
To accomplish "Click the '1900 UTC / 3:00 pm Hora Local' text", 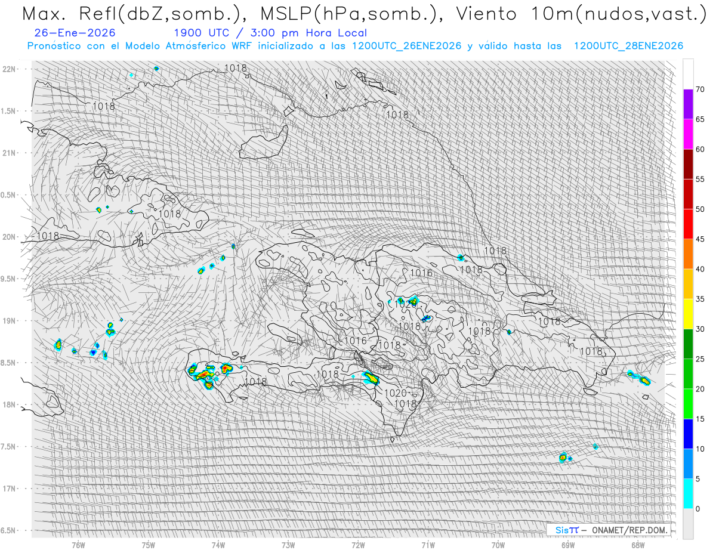I will coord(270,33).
